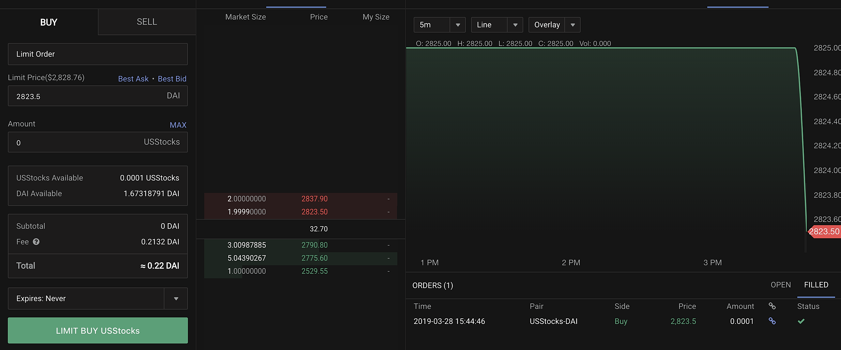Click the Fee 0.2132 DAI value
This screenshot has height=350, width=841.
[160, 242]
